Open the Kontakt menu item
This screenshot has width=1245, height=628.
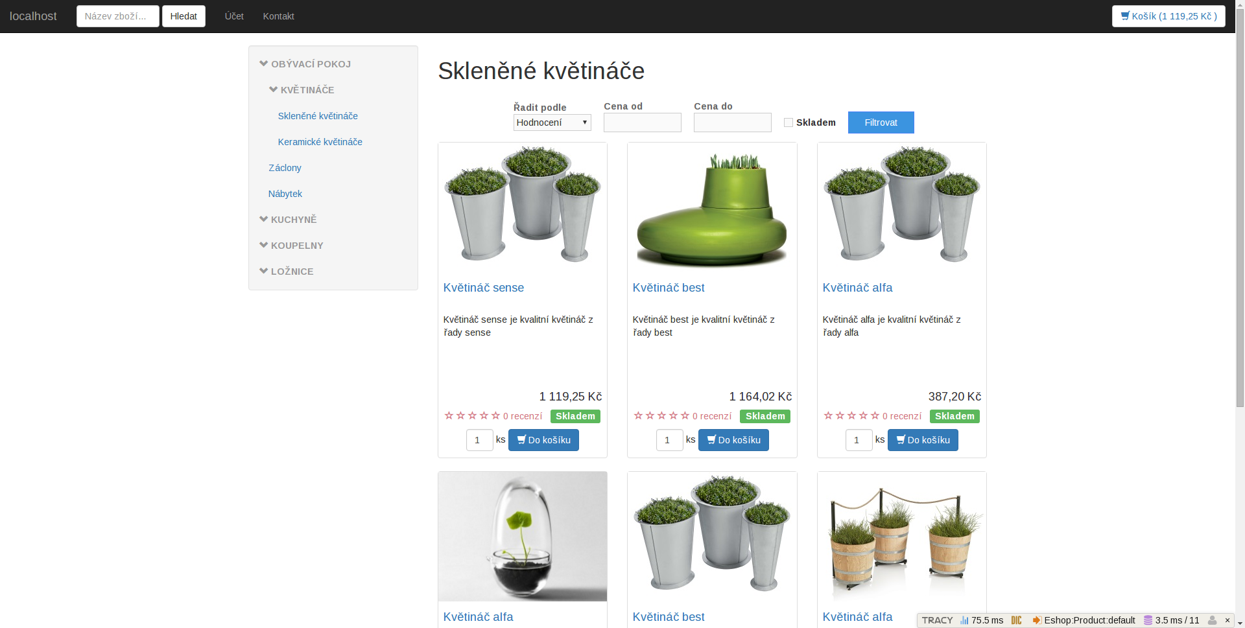[278, 16]
